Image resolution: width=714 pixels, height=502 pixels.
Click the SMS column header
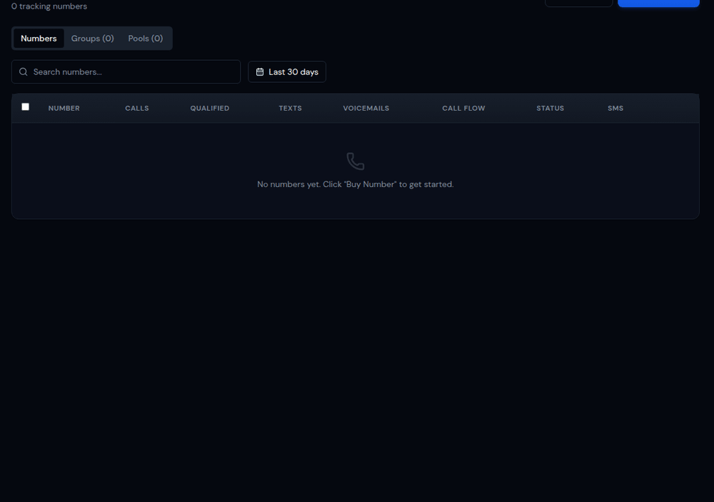(615, 109)
